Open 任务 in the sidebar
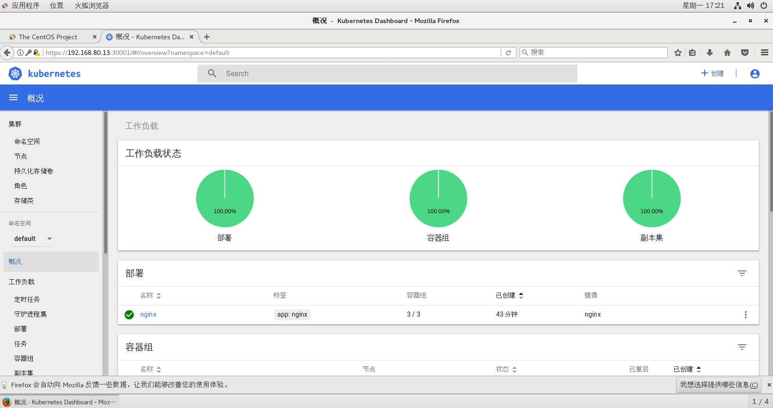This screenshot has width=773, height=408. click(x=20, y=344)
